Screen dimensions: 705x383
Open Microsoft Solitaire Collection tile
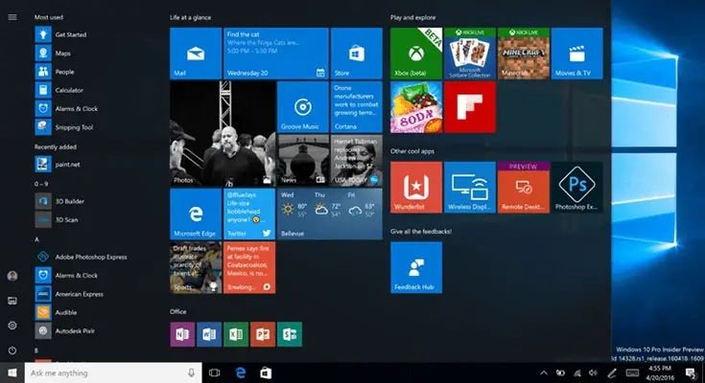(x=469, y=54)
